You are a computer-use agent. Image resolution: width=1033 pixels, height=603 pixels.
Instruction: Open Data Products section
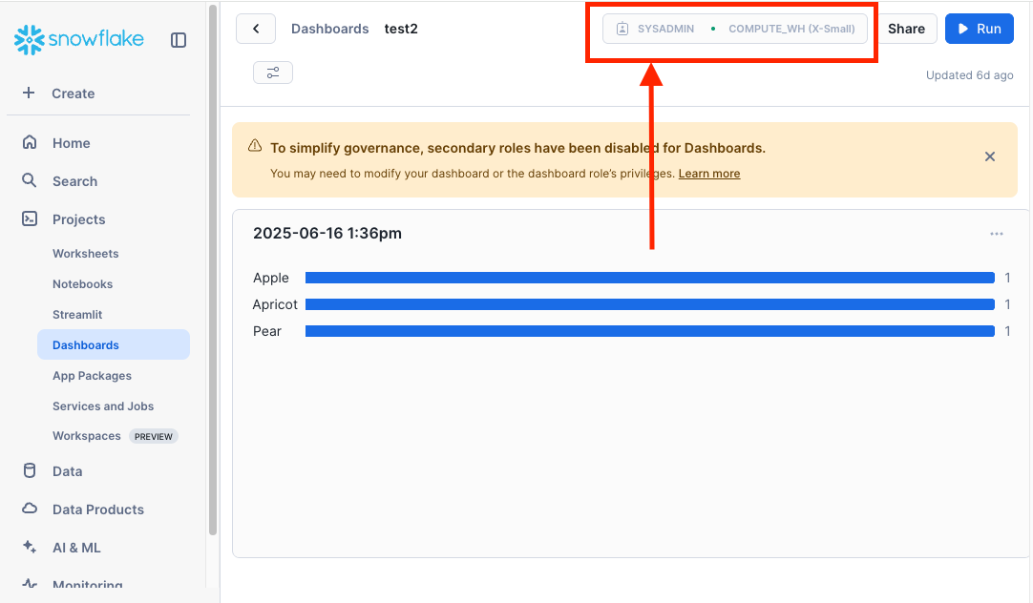(x=98, y=509)
